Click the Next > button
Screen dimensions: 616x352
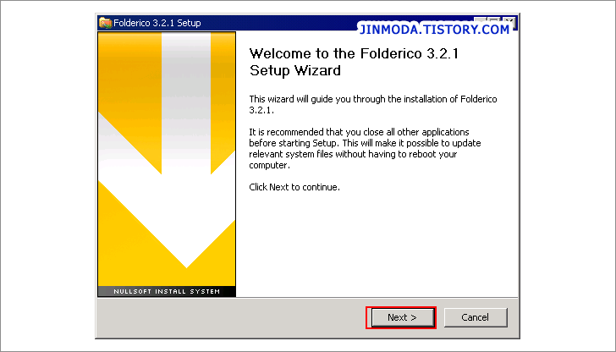click(x=402, y=317)
